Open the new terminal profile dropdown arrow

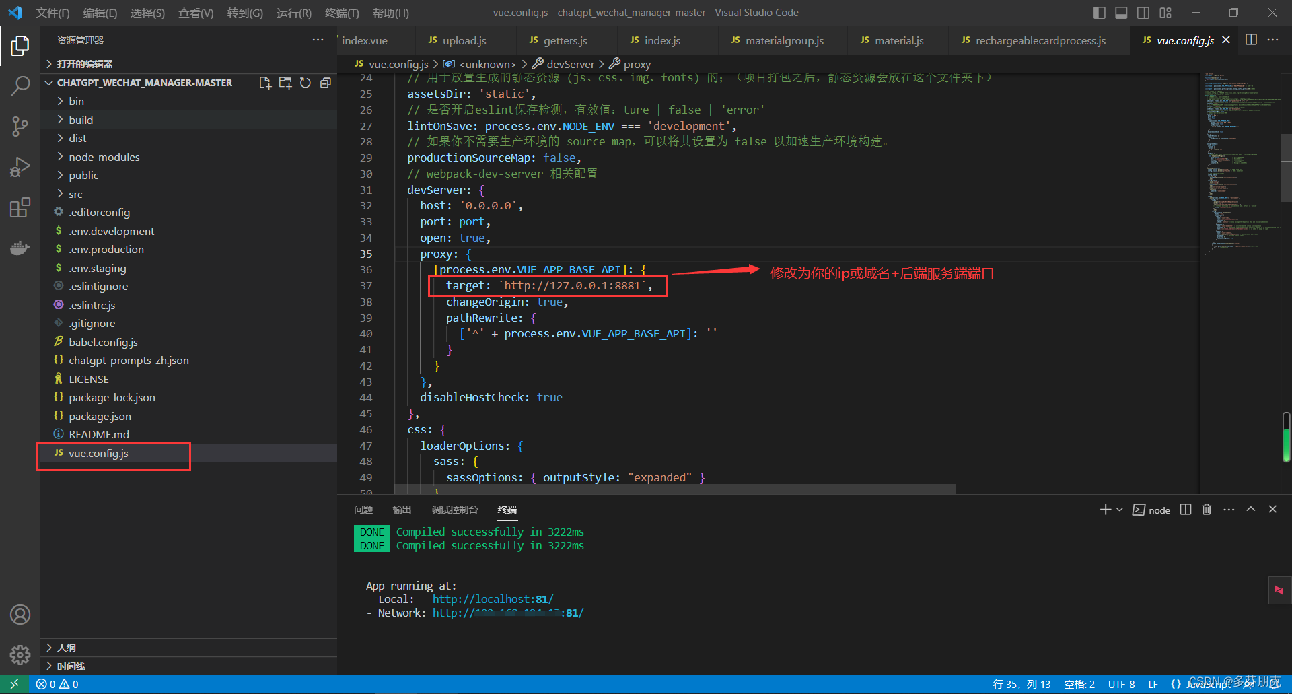(1120, 510)
